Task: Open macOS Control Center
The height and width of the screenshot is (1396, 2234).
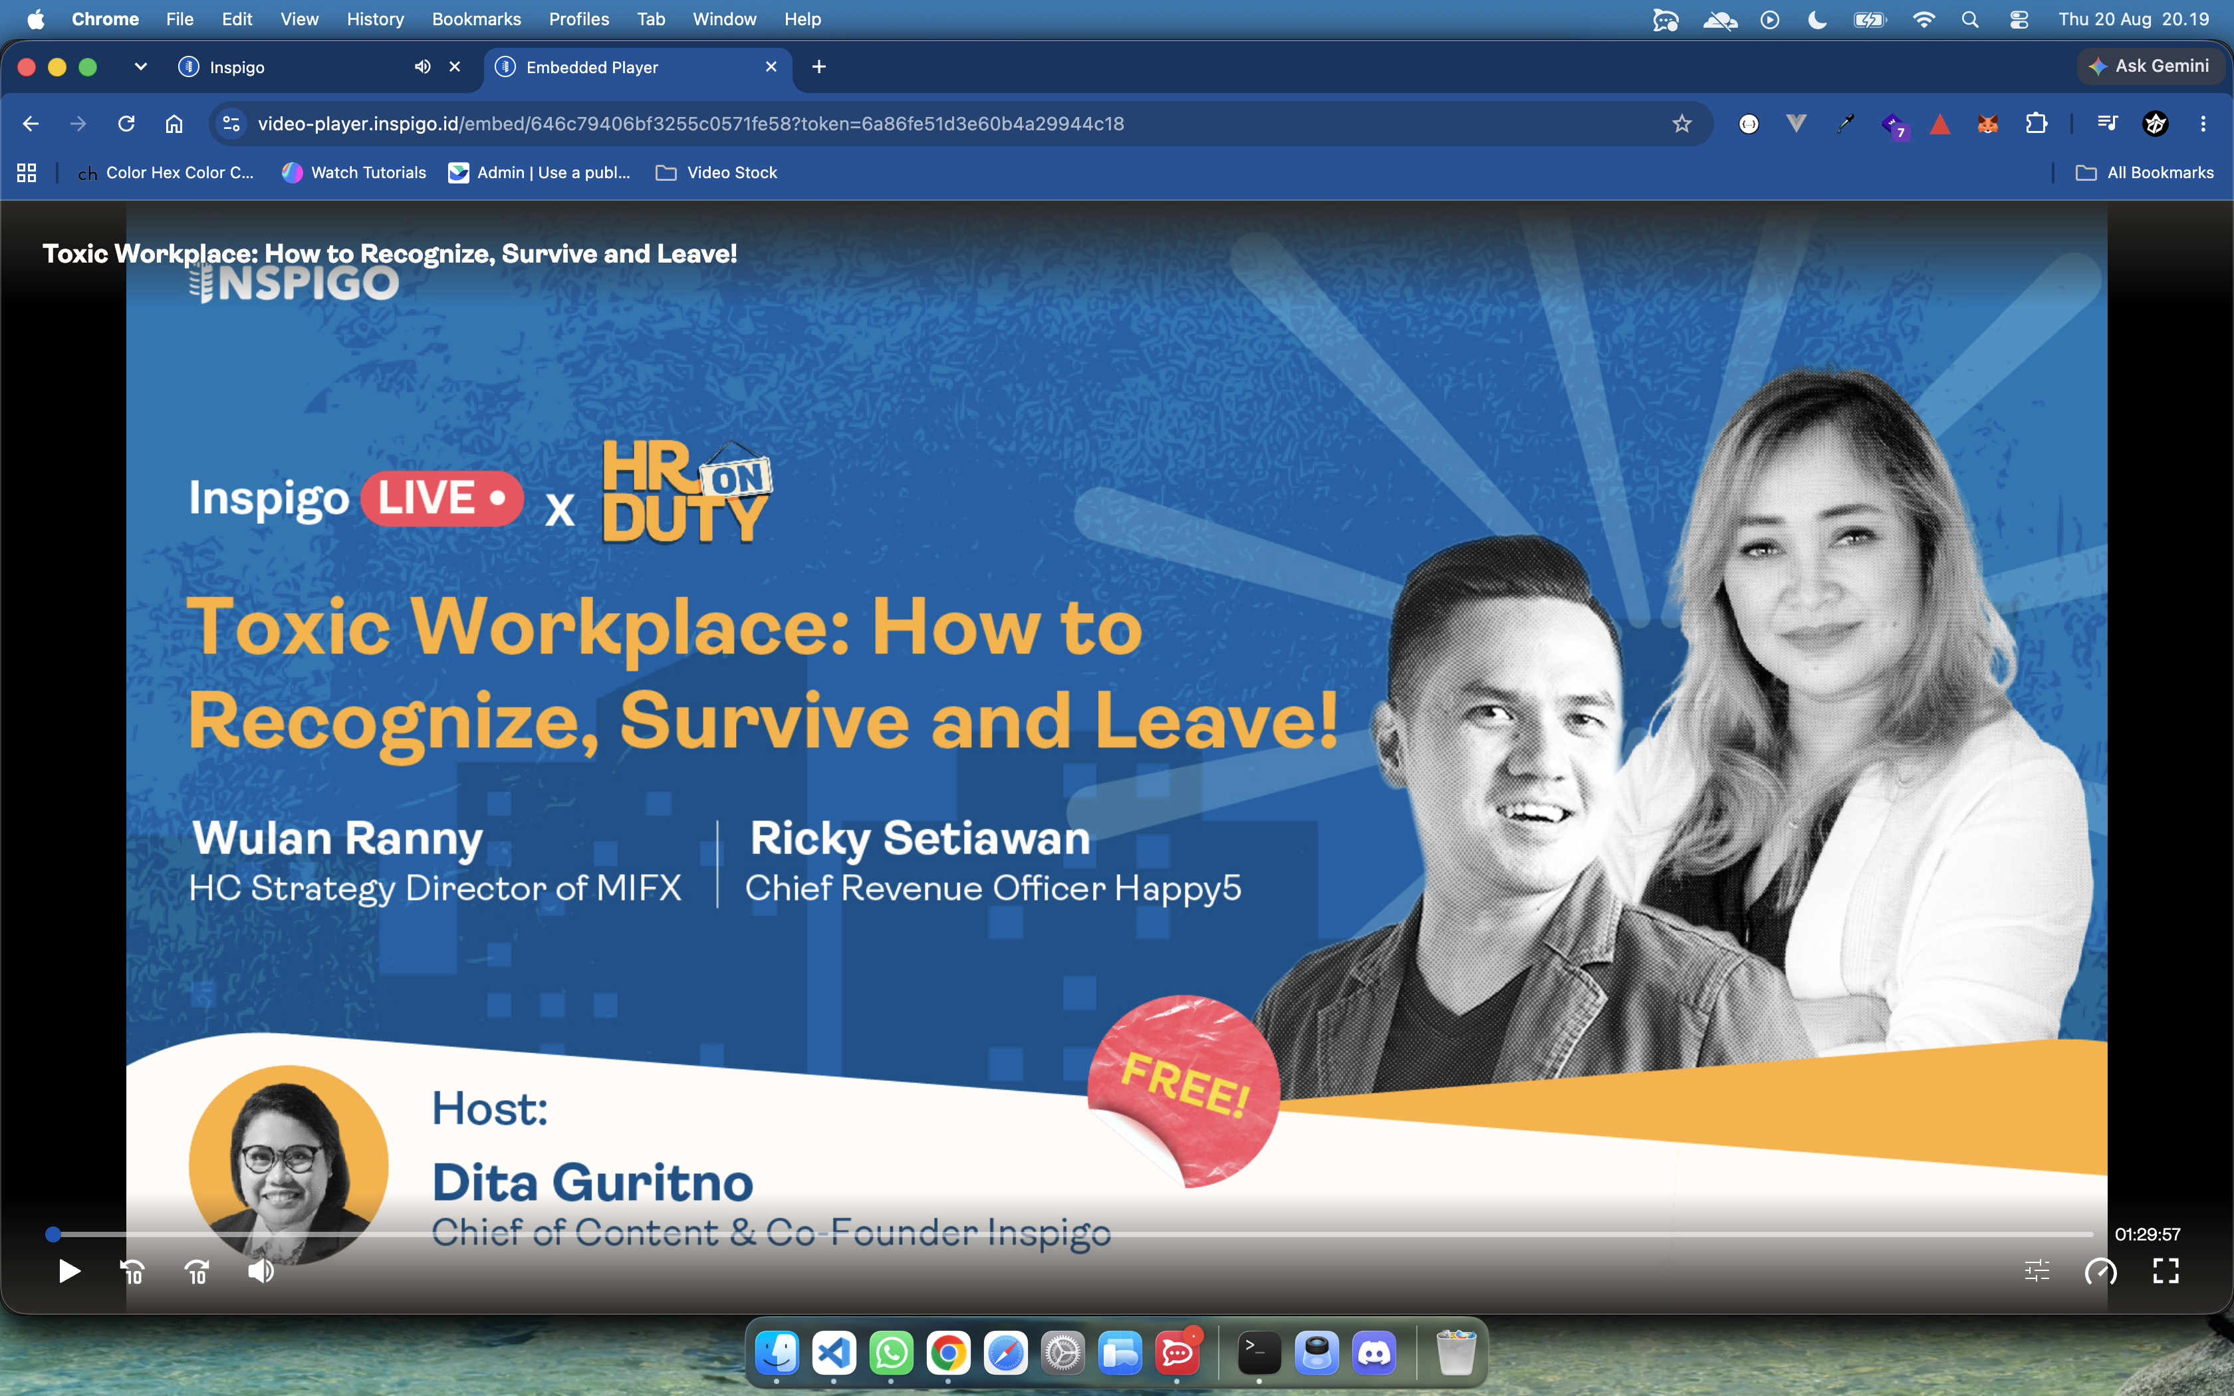Action: pyautogui.click(x=2019, y=19)
